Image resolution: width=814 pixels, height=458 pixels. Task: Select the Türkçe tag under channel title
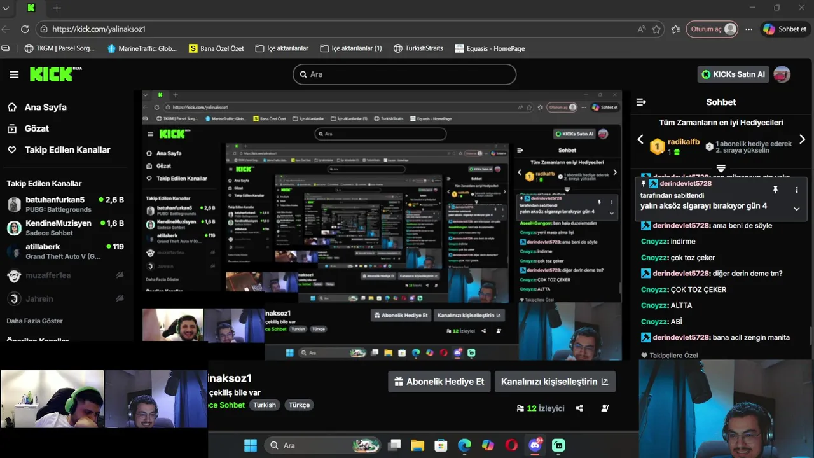[x=299, y=405]
